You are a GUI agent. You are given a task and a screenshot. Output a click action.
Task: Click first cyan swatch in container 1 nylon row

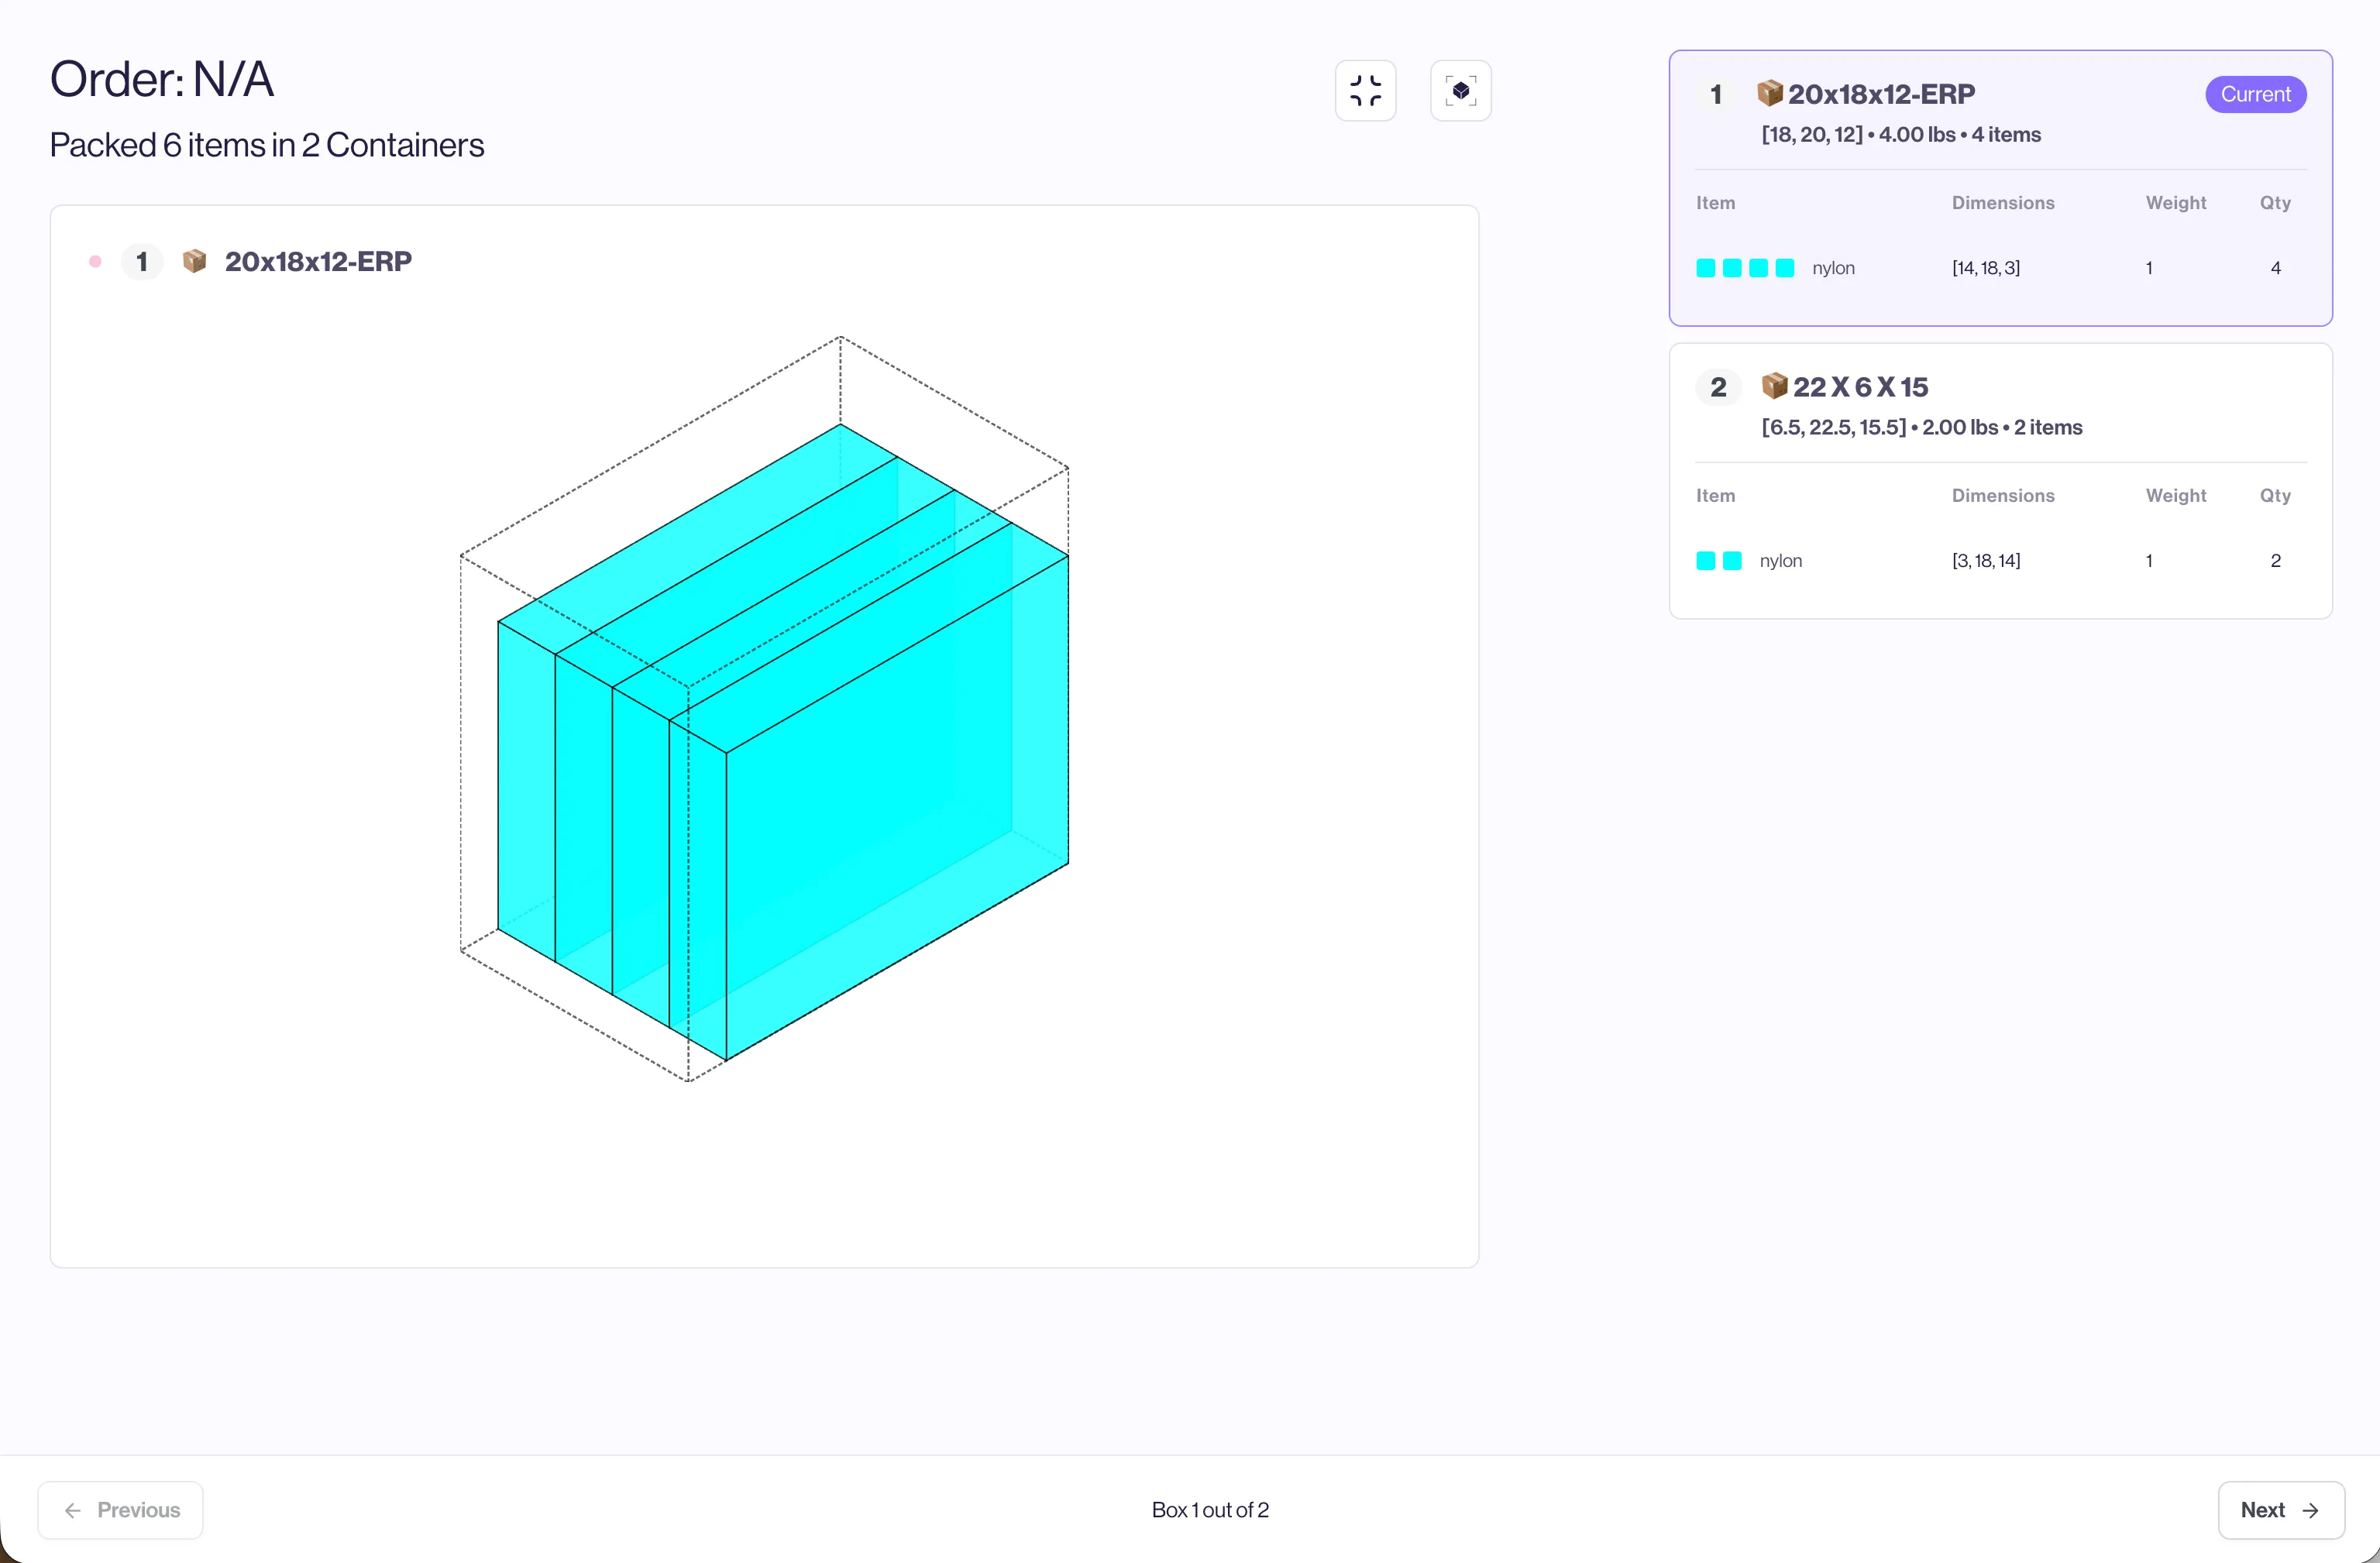pos(1706,268)
